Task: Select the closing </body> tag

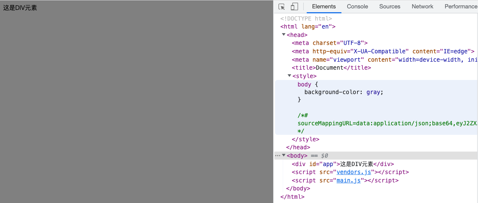Action: point(298,189)
